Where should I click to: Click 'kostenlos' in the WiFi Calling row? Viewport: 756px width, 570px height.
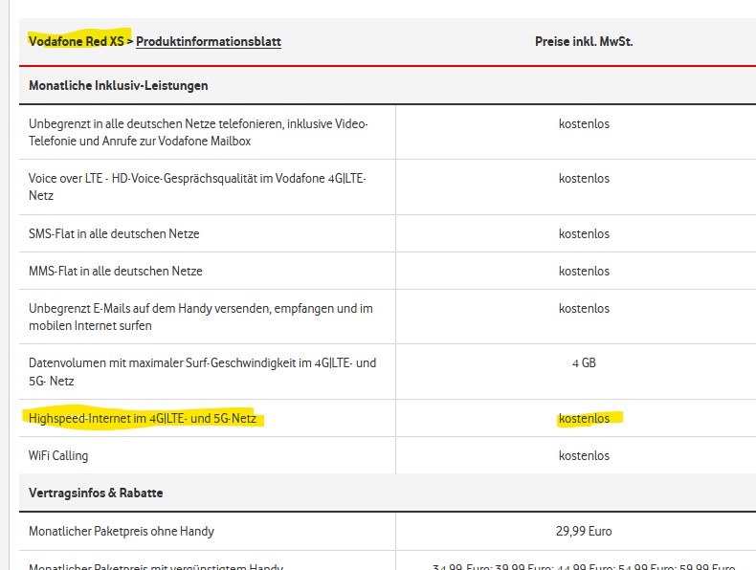point(584,456)
